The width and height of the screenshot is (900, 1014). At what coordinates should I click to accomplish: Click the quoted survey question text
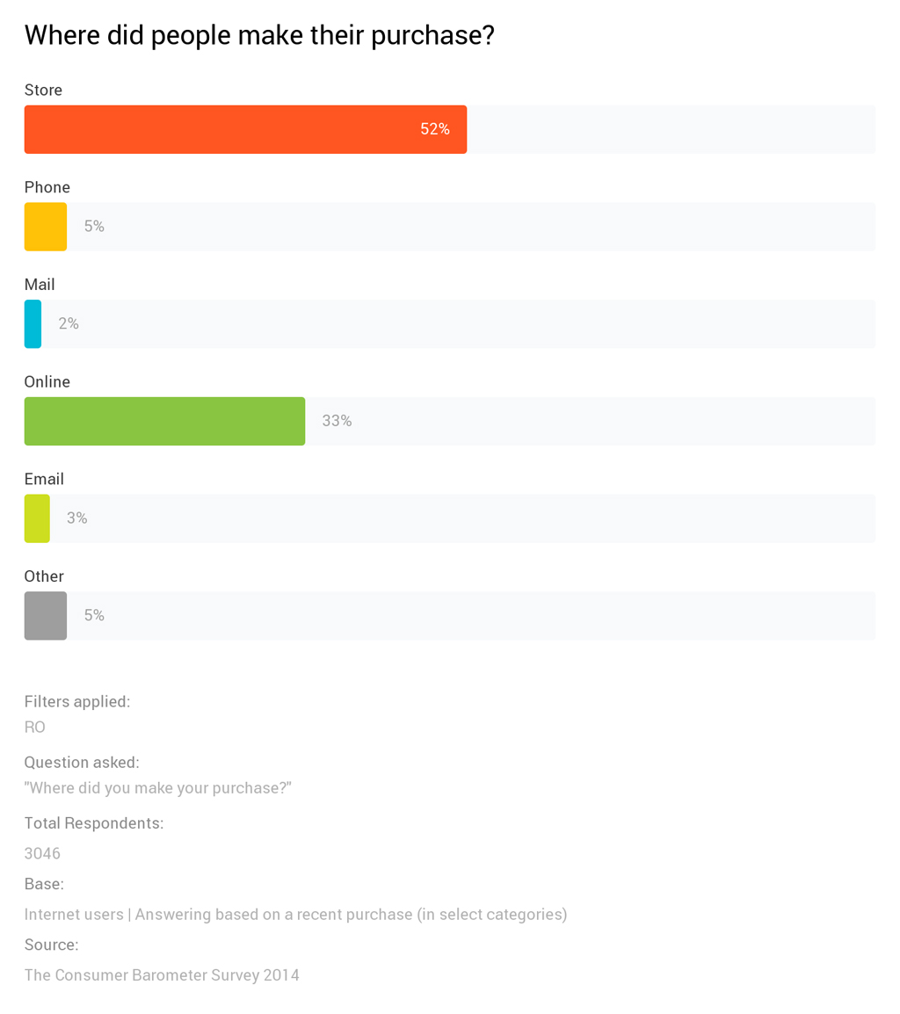[x=158, y=787]
